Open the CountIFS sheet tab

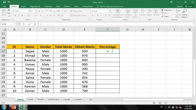pyautogui.click(x=78, y=99)
